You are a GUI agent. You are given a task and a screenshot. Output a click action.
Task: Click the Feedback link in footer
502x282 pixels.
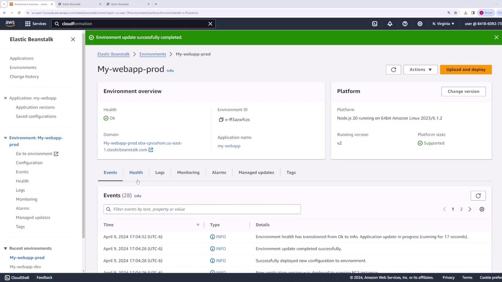pyautogui.click(x=44, y=277)
